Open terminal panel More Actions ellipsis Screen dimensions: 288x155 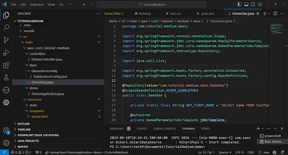(268, 129)
